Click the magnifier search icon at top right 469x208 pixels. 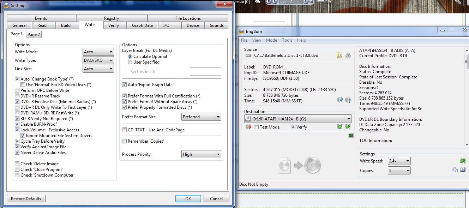pos(458,2)
